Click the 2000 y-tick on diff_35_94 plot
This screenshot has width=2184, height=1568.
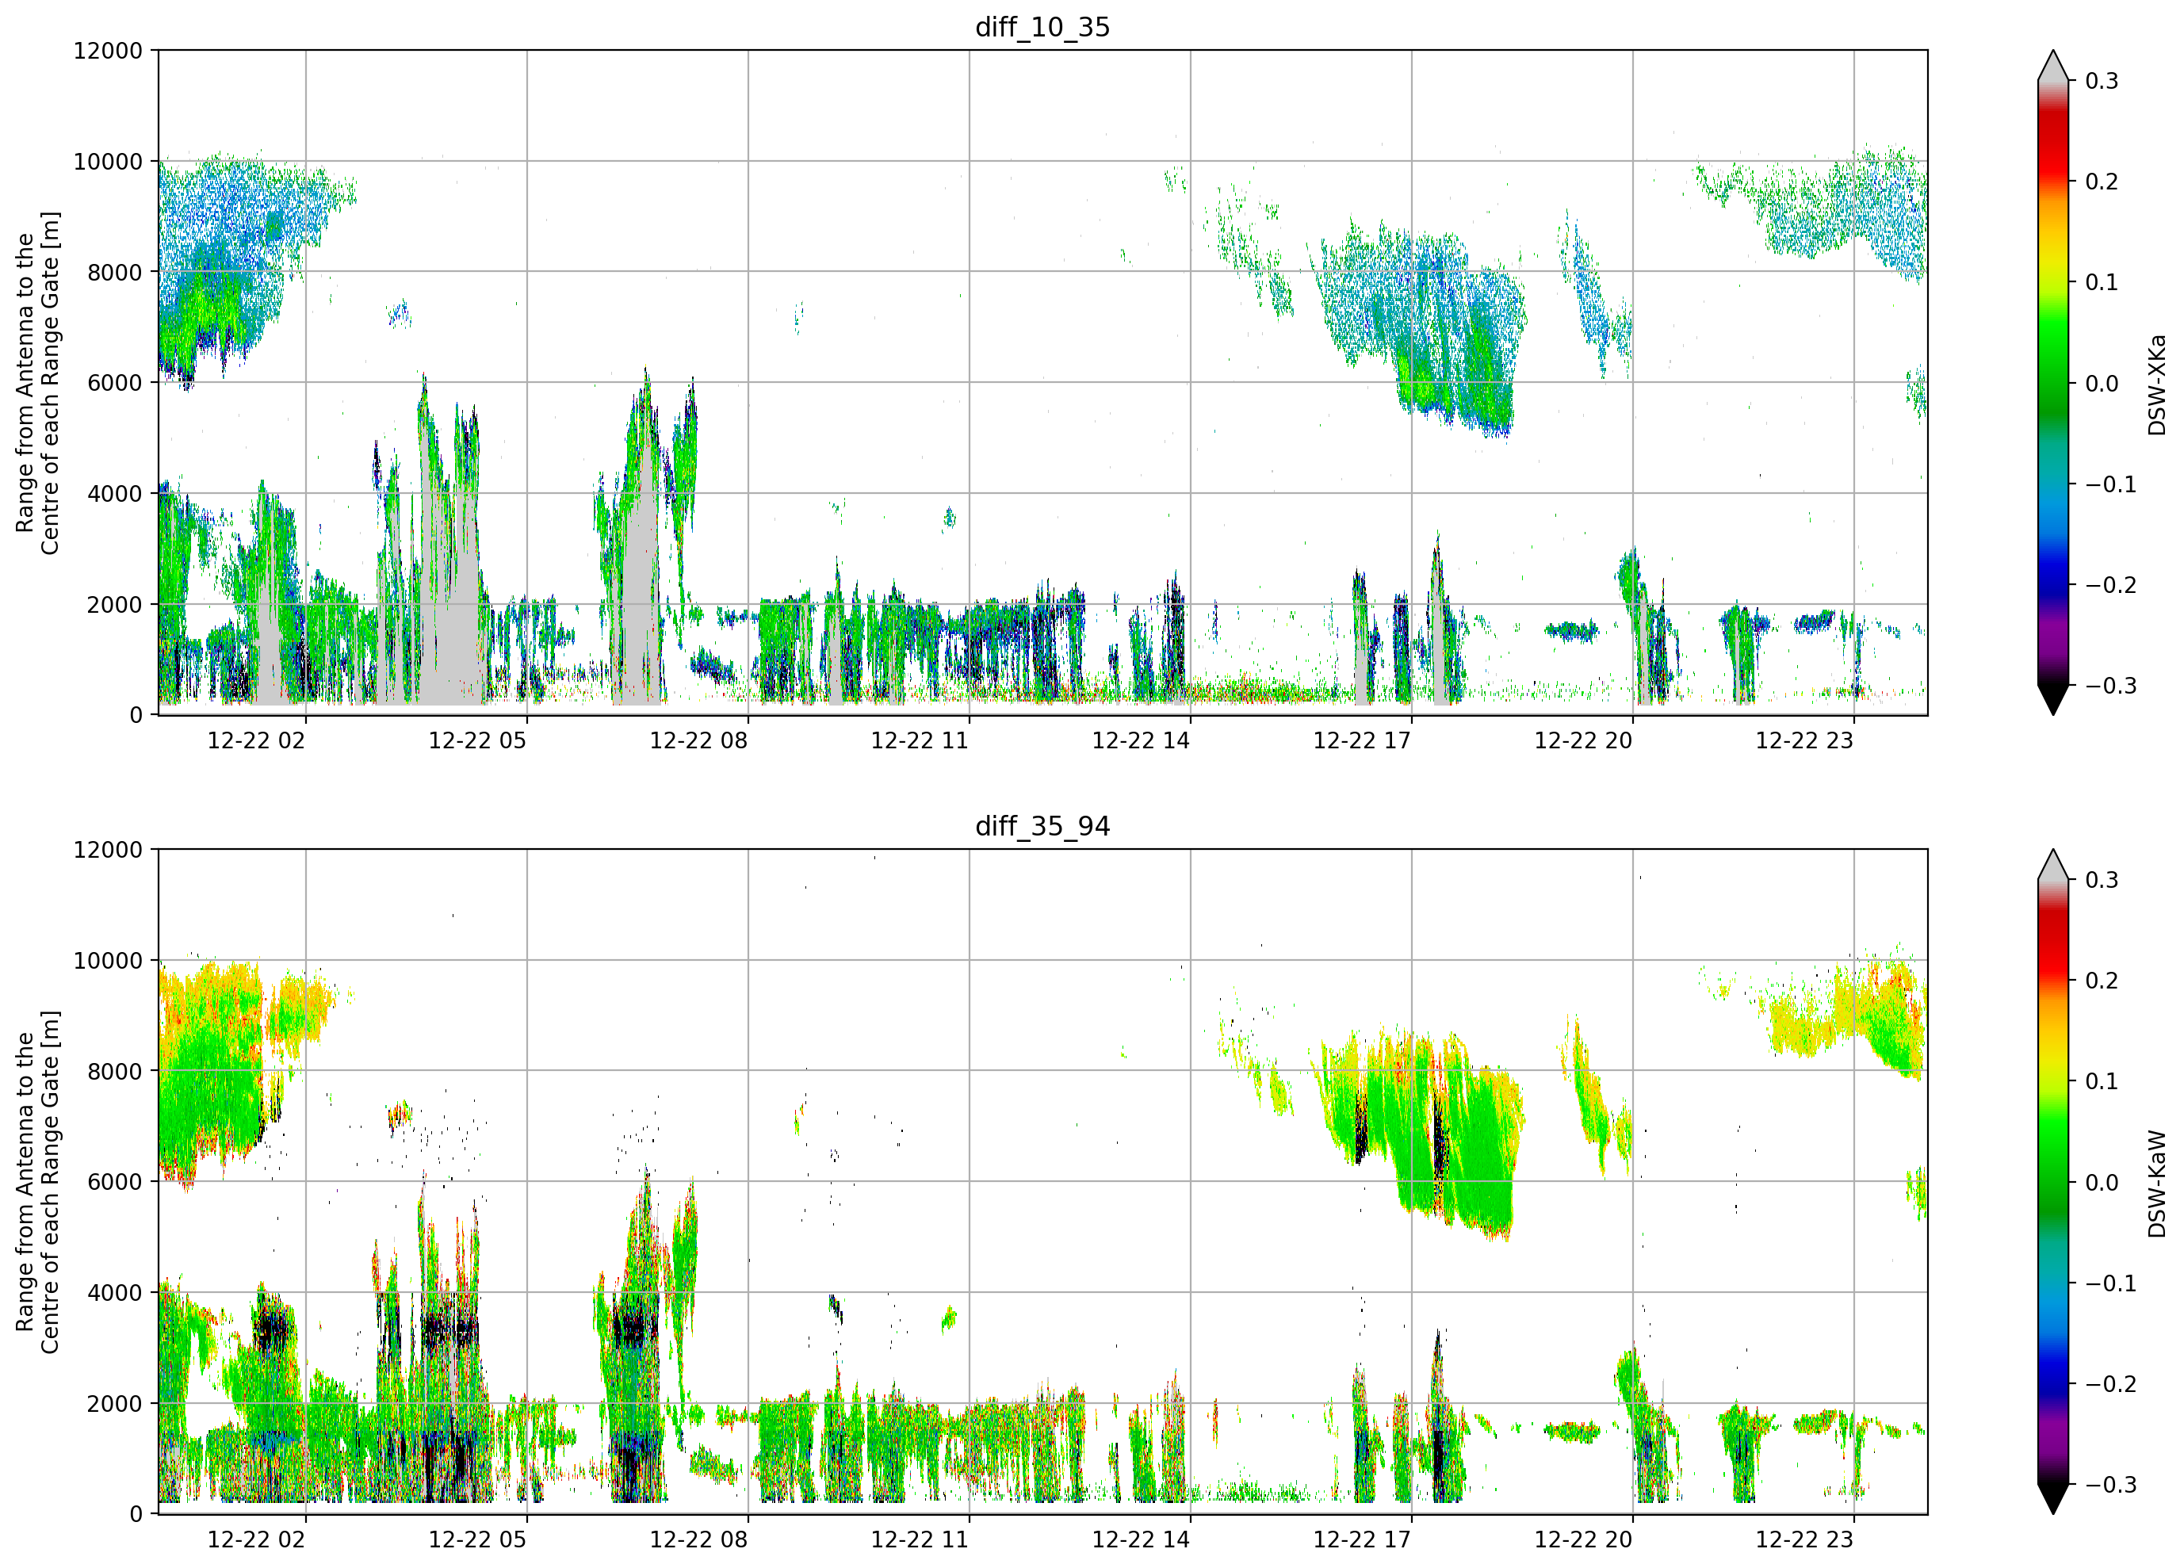click(115, 1404)
